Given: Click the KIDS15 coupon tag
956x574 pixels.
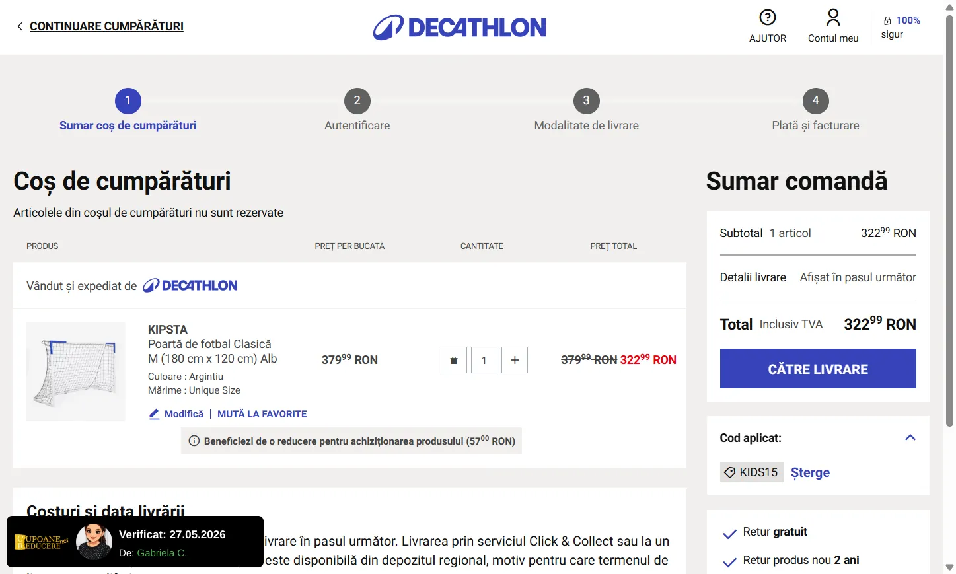Looking at the screenshot, I should click(x=752, y=472).
